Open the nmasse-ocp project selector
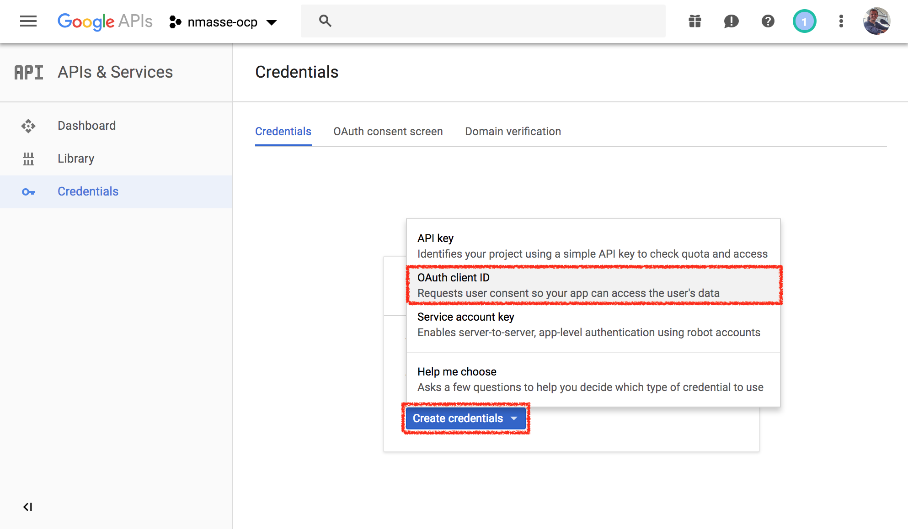 [x=223, y=22]
